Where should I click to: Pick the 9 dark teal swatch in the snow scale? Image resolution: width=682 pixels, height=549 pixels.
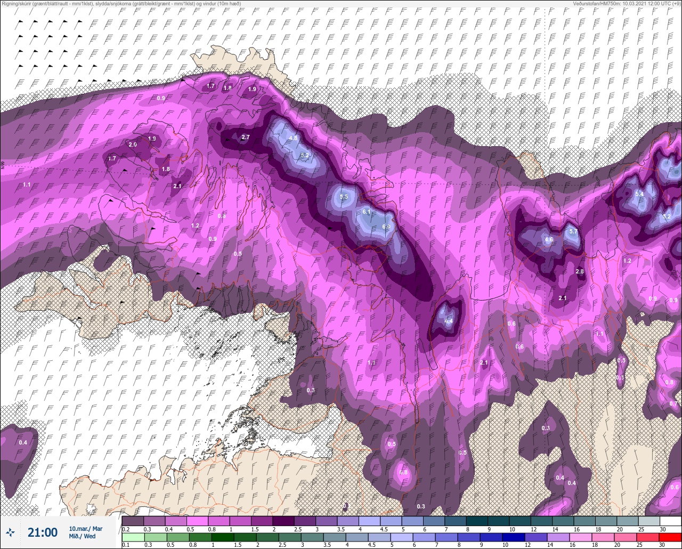click(x=498, y=521)
